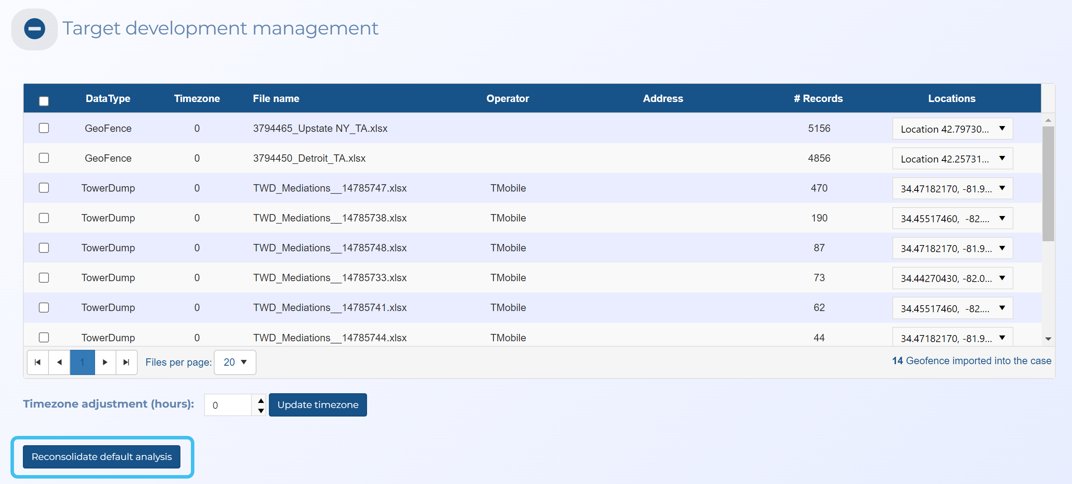Click Update timezone button
Viewport: 1072px width, 484px height.
[x=317, y=404]
